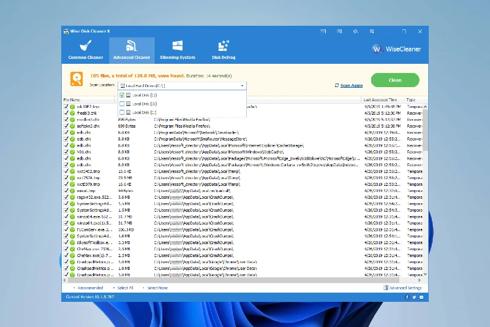490x327 pixels.
Task: Click the 44 Bytes size cell
Action: [126, 191]
